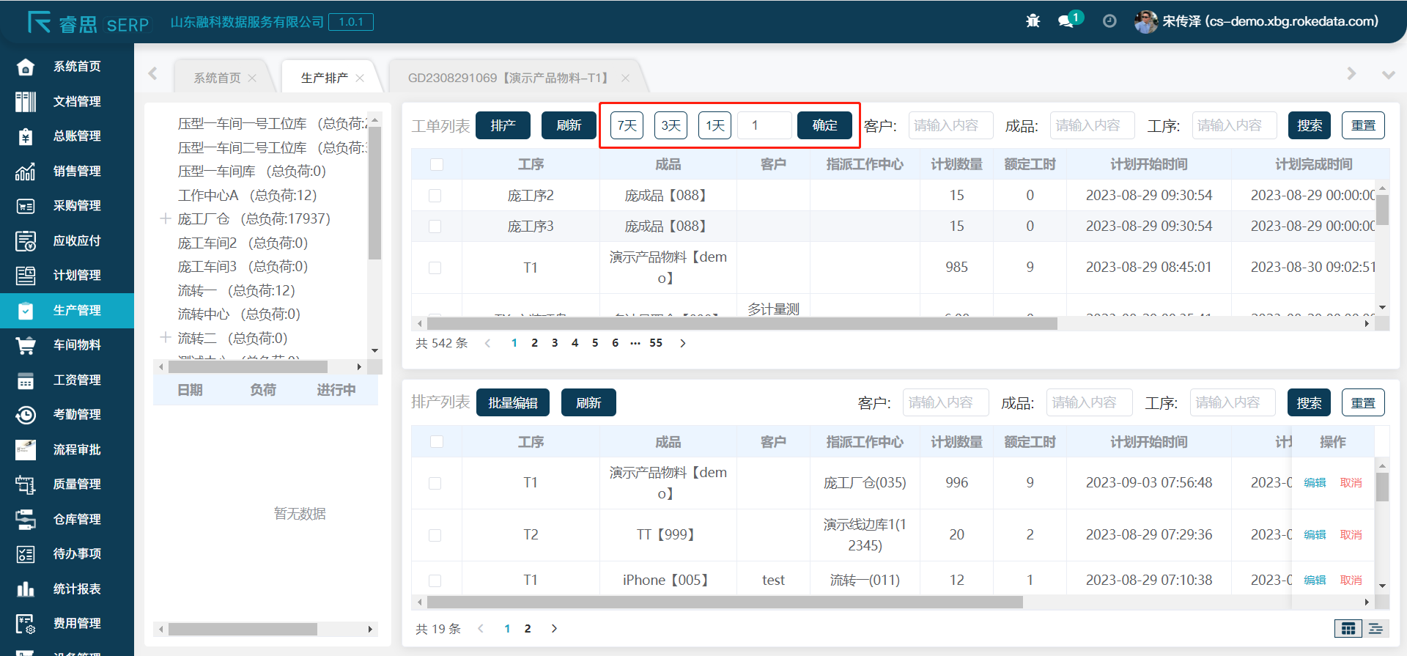
Task: Switch to list view icon at bottom right
Action: click(1375, 629)
